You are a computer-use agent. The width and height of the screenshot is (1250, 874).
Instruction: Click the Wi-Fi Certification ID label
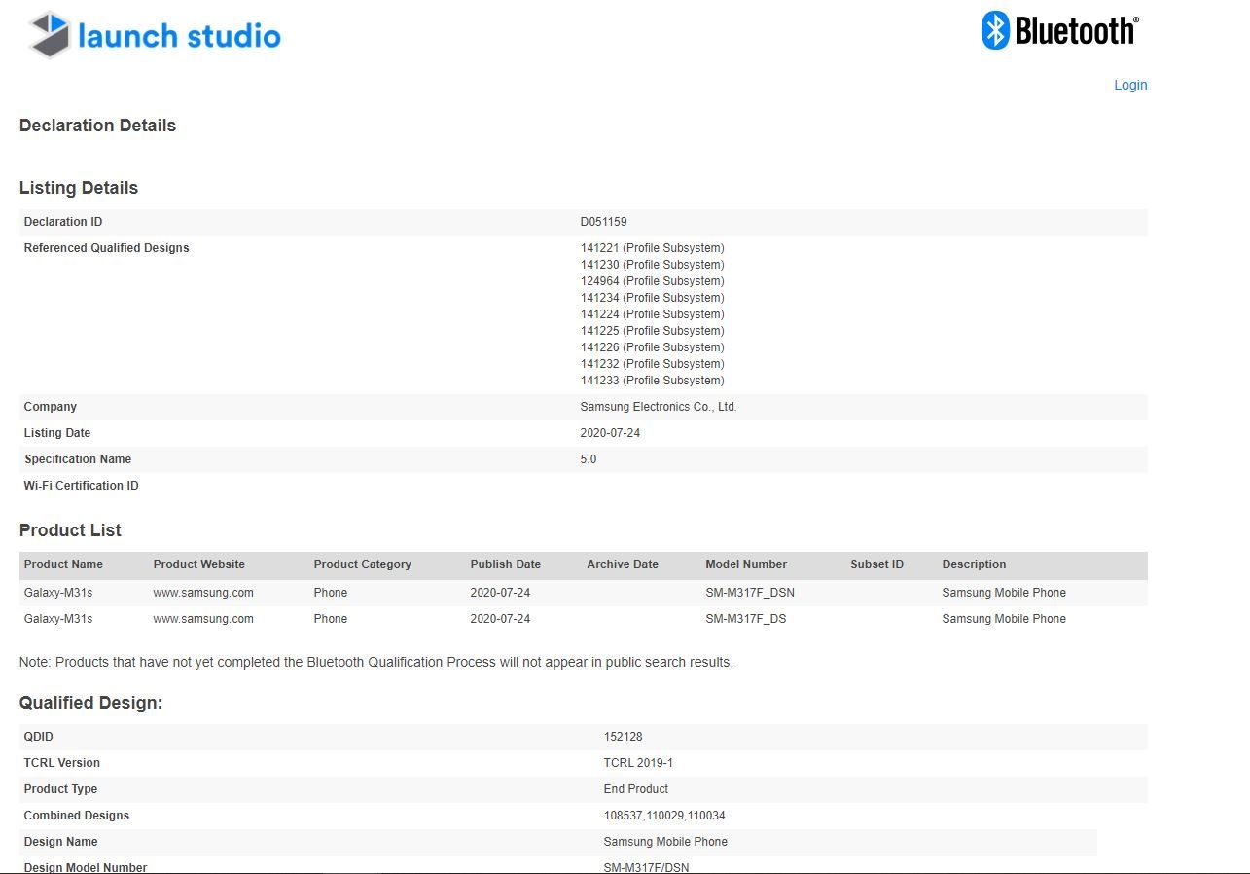coord(82,486)
